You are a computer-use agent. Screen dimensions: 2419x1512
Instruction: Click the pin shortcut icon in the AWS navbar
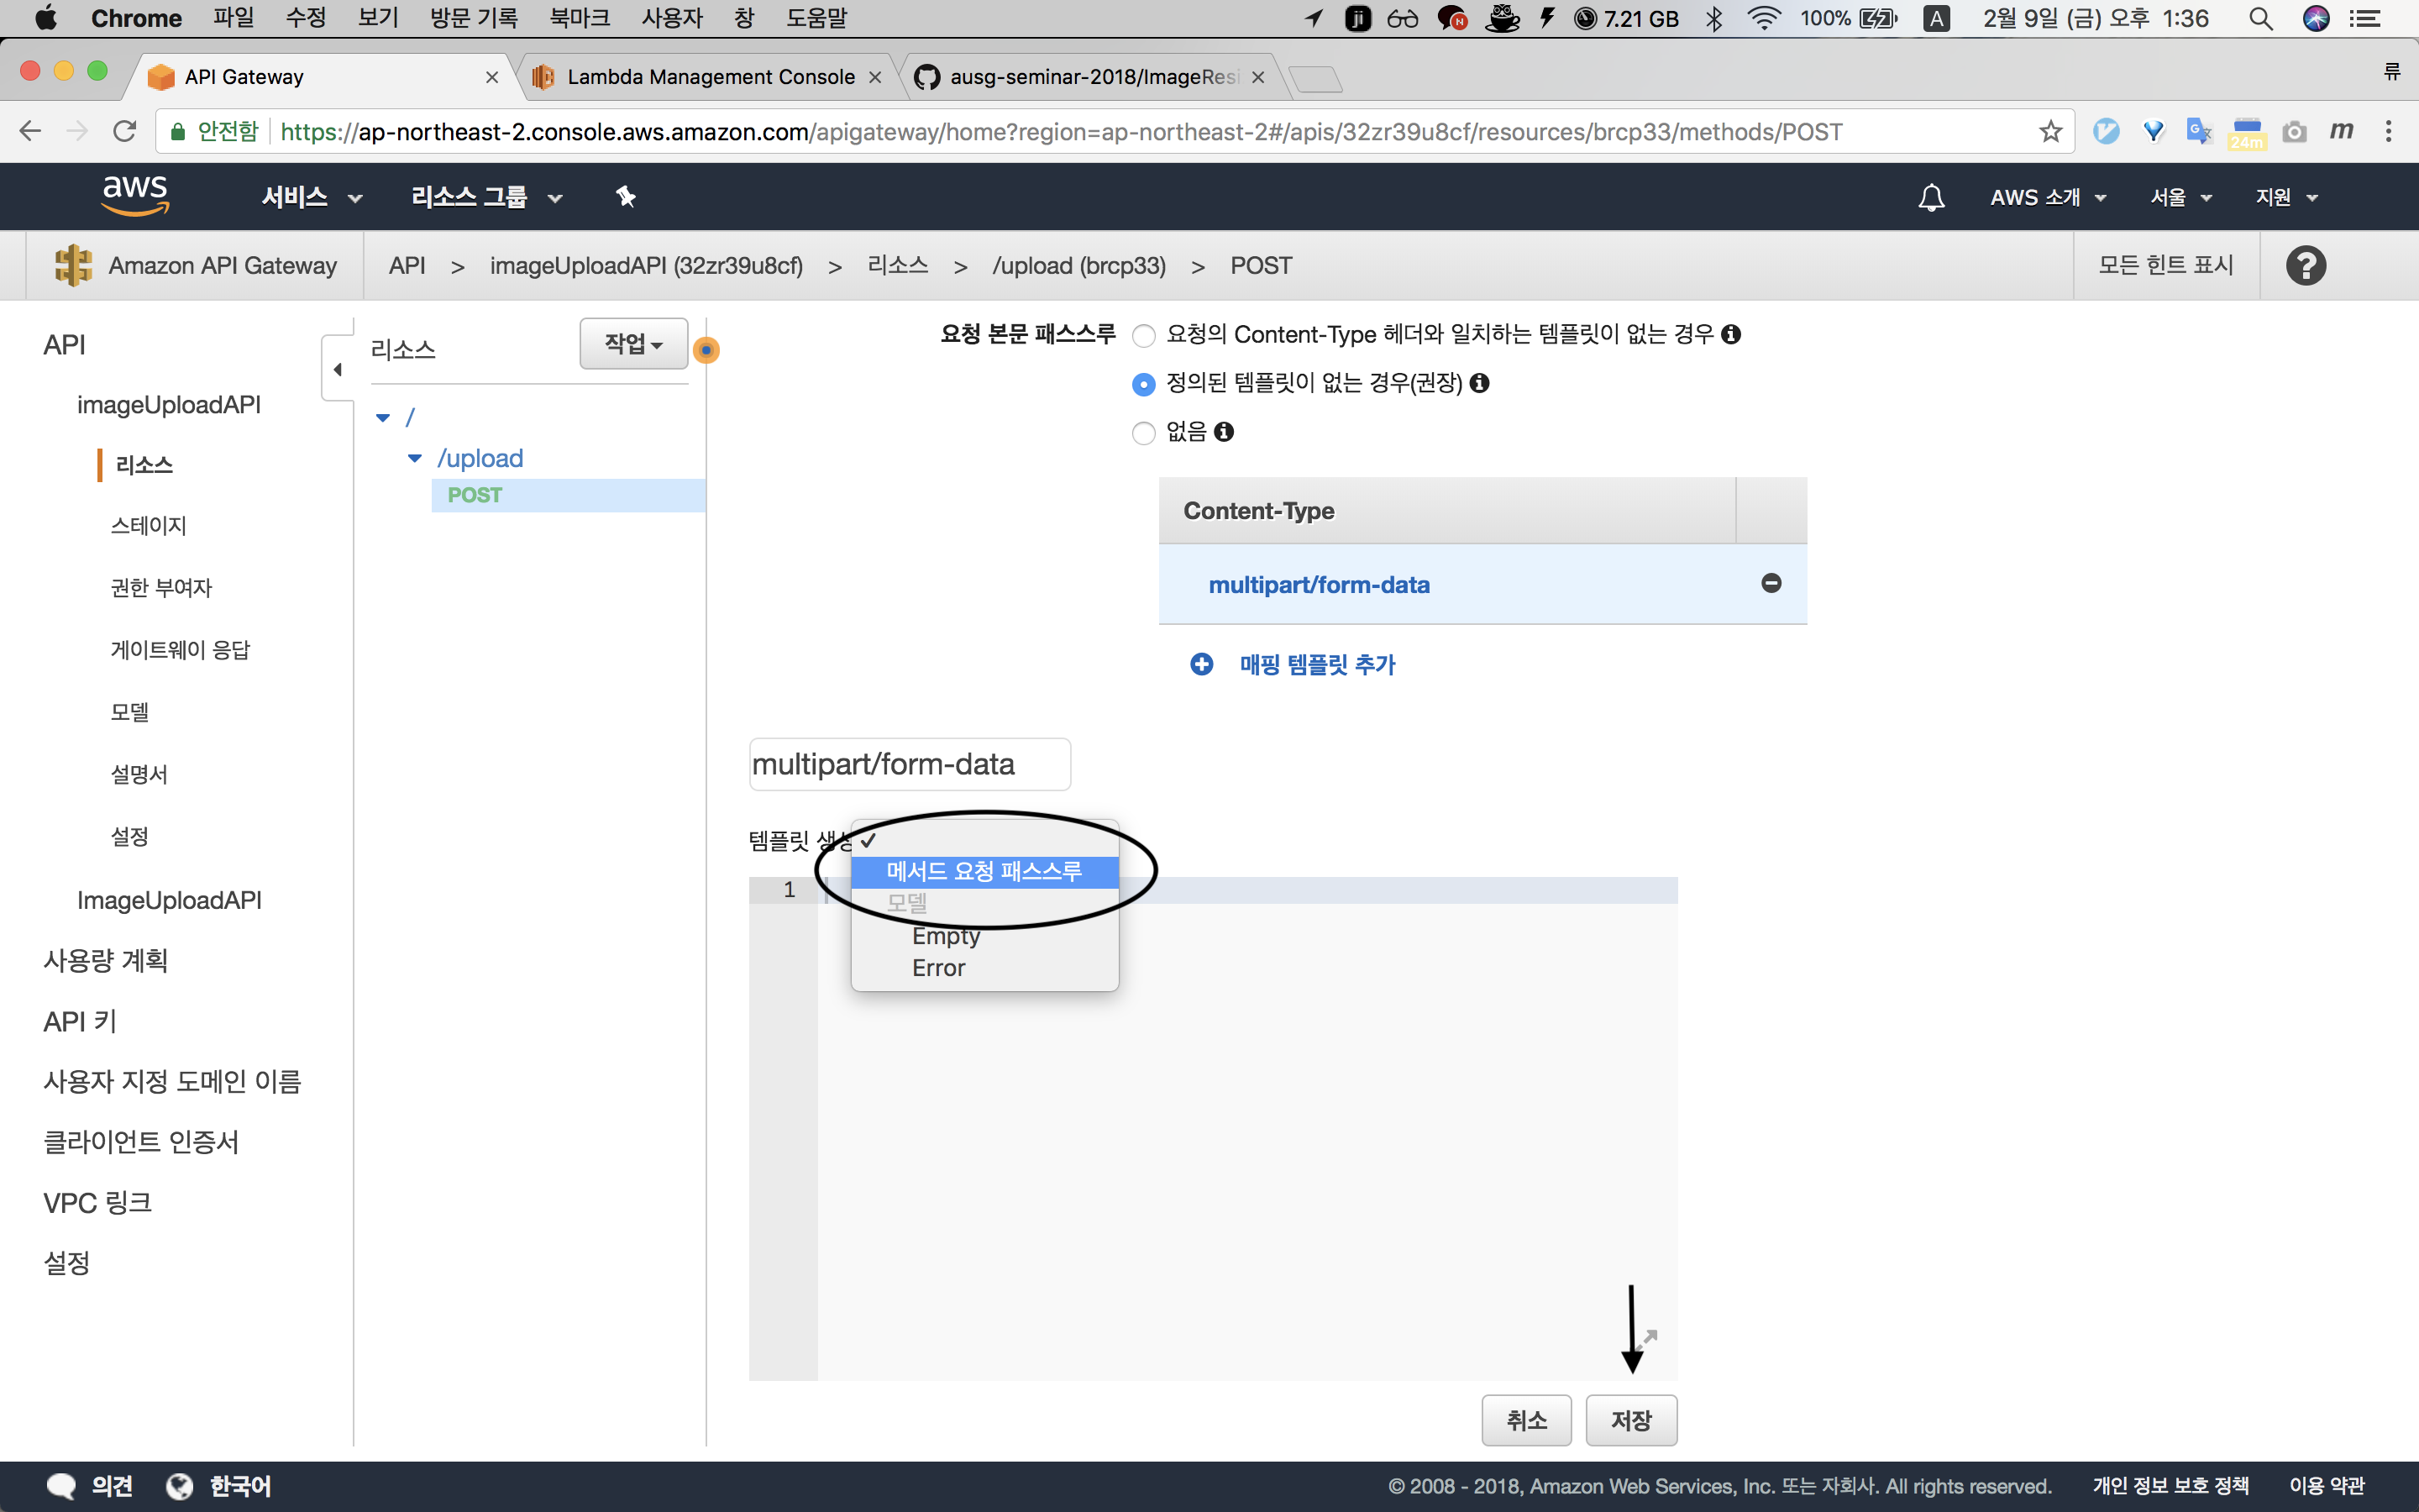626,197
